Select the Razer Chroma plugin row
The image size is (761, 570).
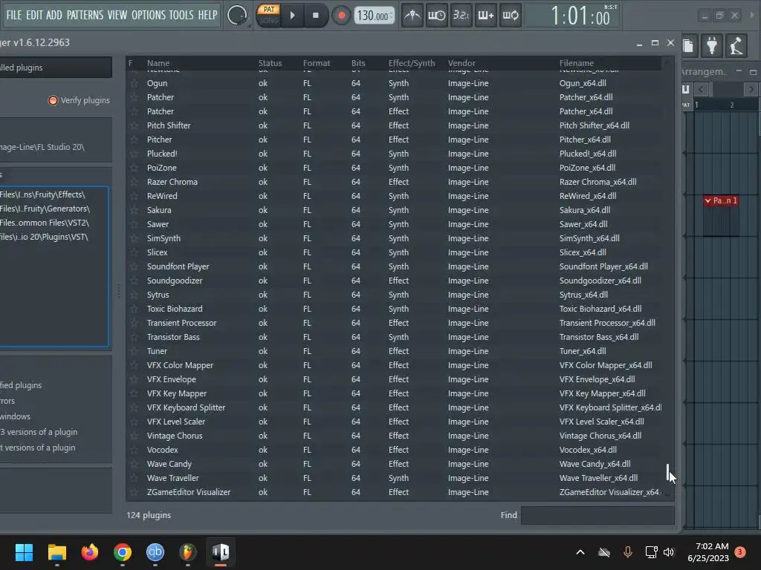(394, 182)
